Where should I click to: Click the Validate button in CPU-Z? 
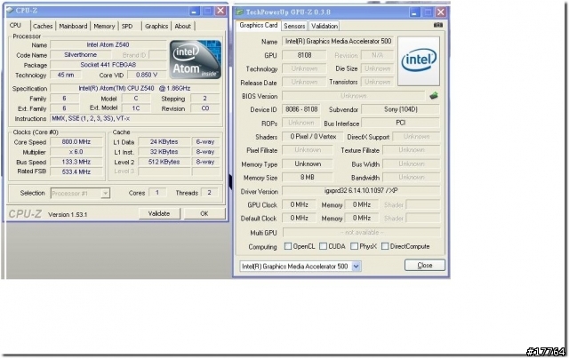(159, 213)
